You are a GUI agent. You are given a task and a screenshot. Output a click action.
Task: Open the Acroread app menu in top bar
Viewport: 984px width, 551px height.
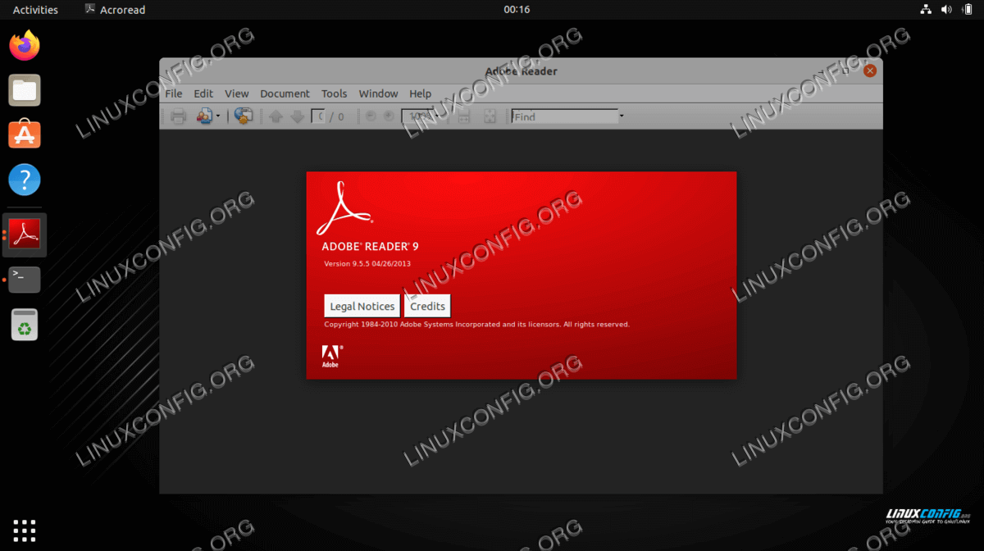[115, 10]
